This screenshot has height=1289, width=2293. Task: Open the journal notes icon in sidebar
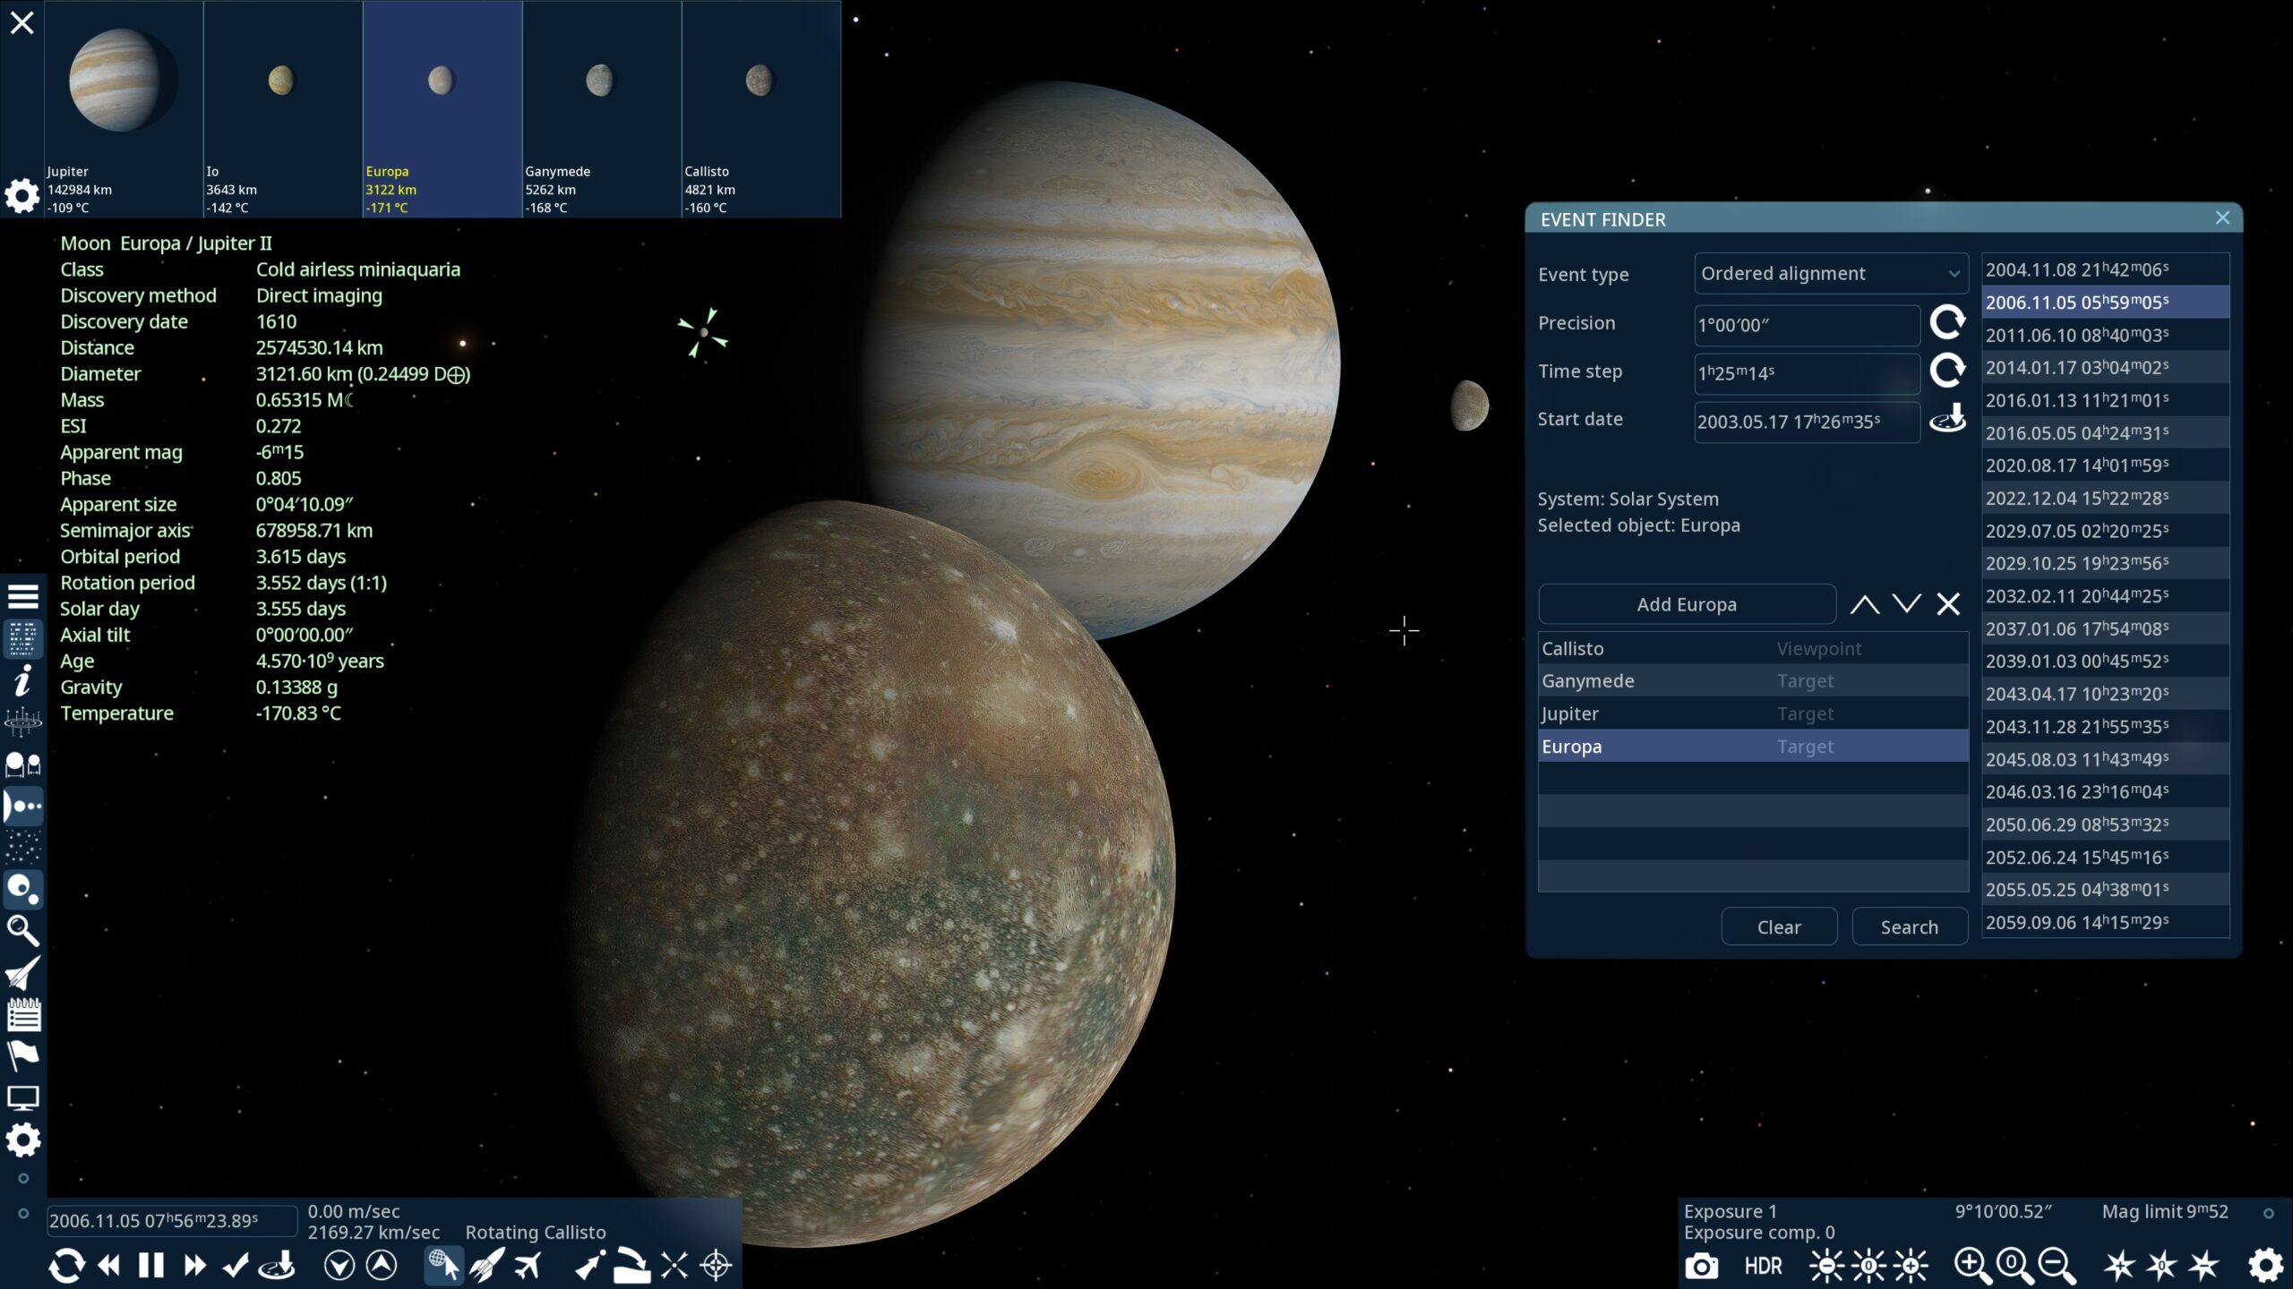tap(23, 1016)
